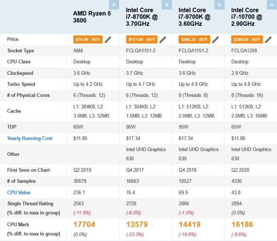The height and width of the screenshot is (241, 277).
Task: Remove AMD Ryzen 5 3600 column
Action: click(x=114, y=5)
